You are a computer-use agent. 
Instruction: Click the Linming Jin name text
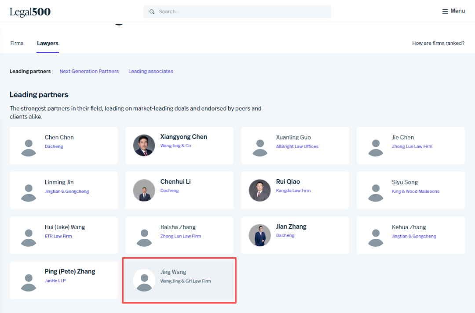(59, 182)
